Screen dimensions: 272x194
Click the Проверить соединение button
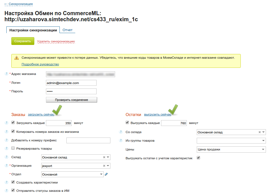click(x=71, y=100)
